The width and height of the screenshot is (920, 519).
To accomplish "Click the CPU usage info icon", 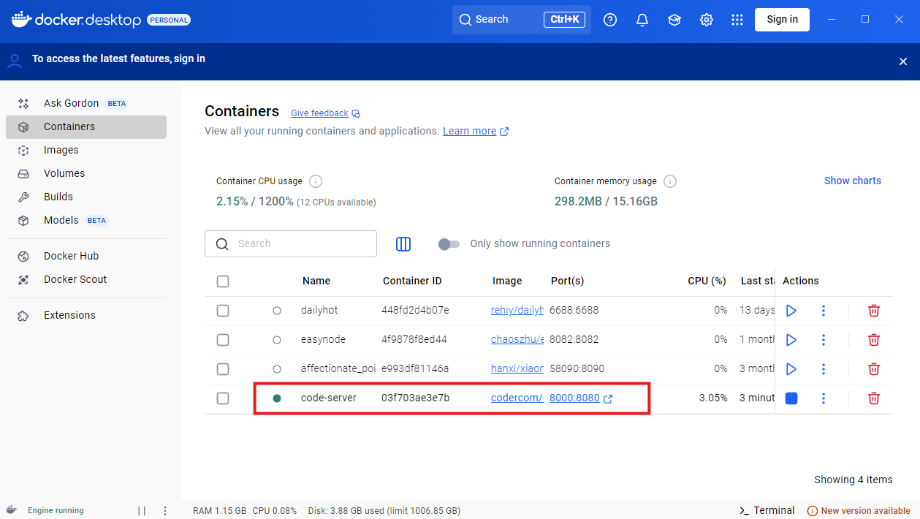I will pyautogui.click(x=316, y=181).
